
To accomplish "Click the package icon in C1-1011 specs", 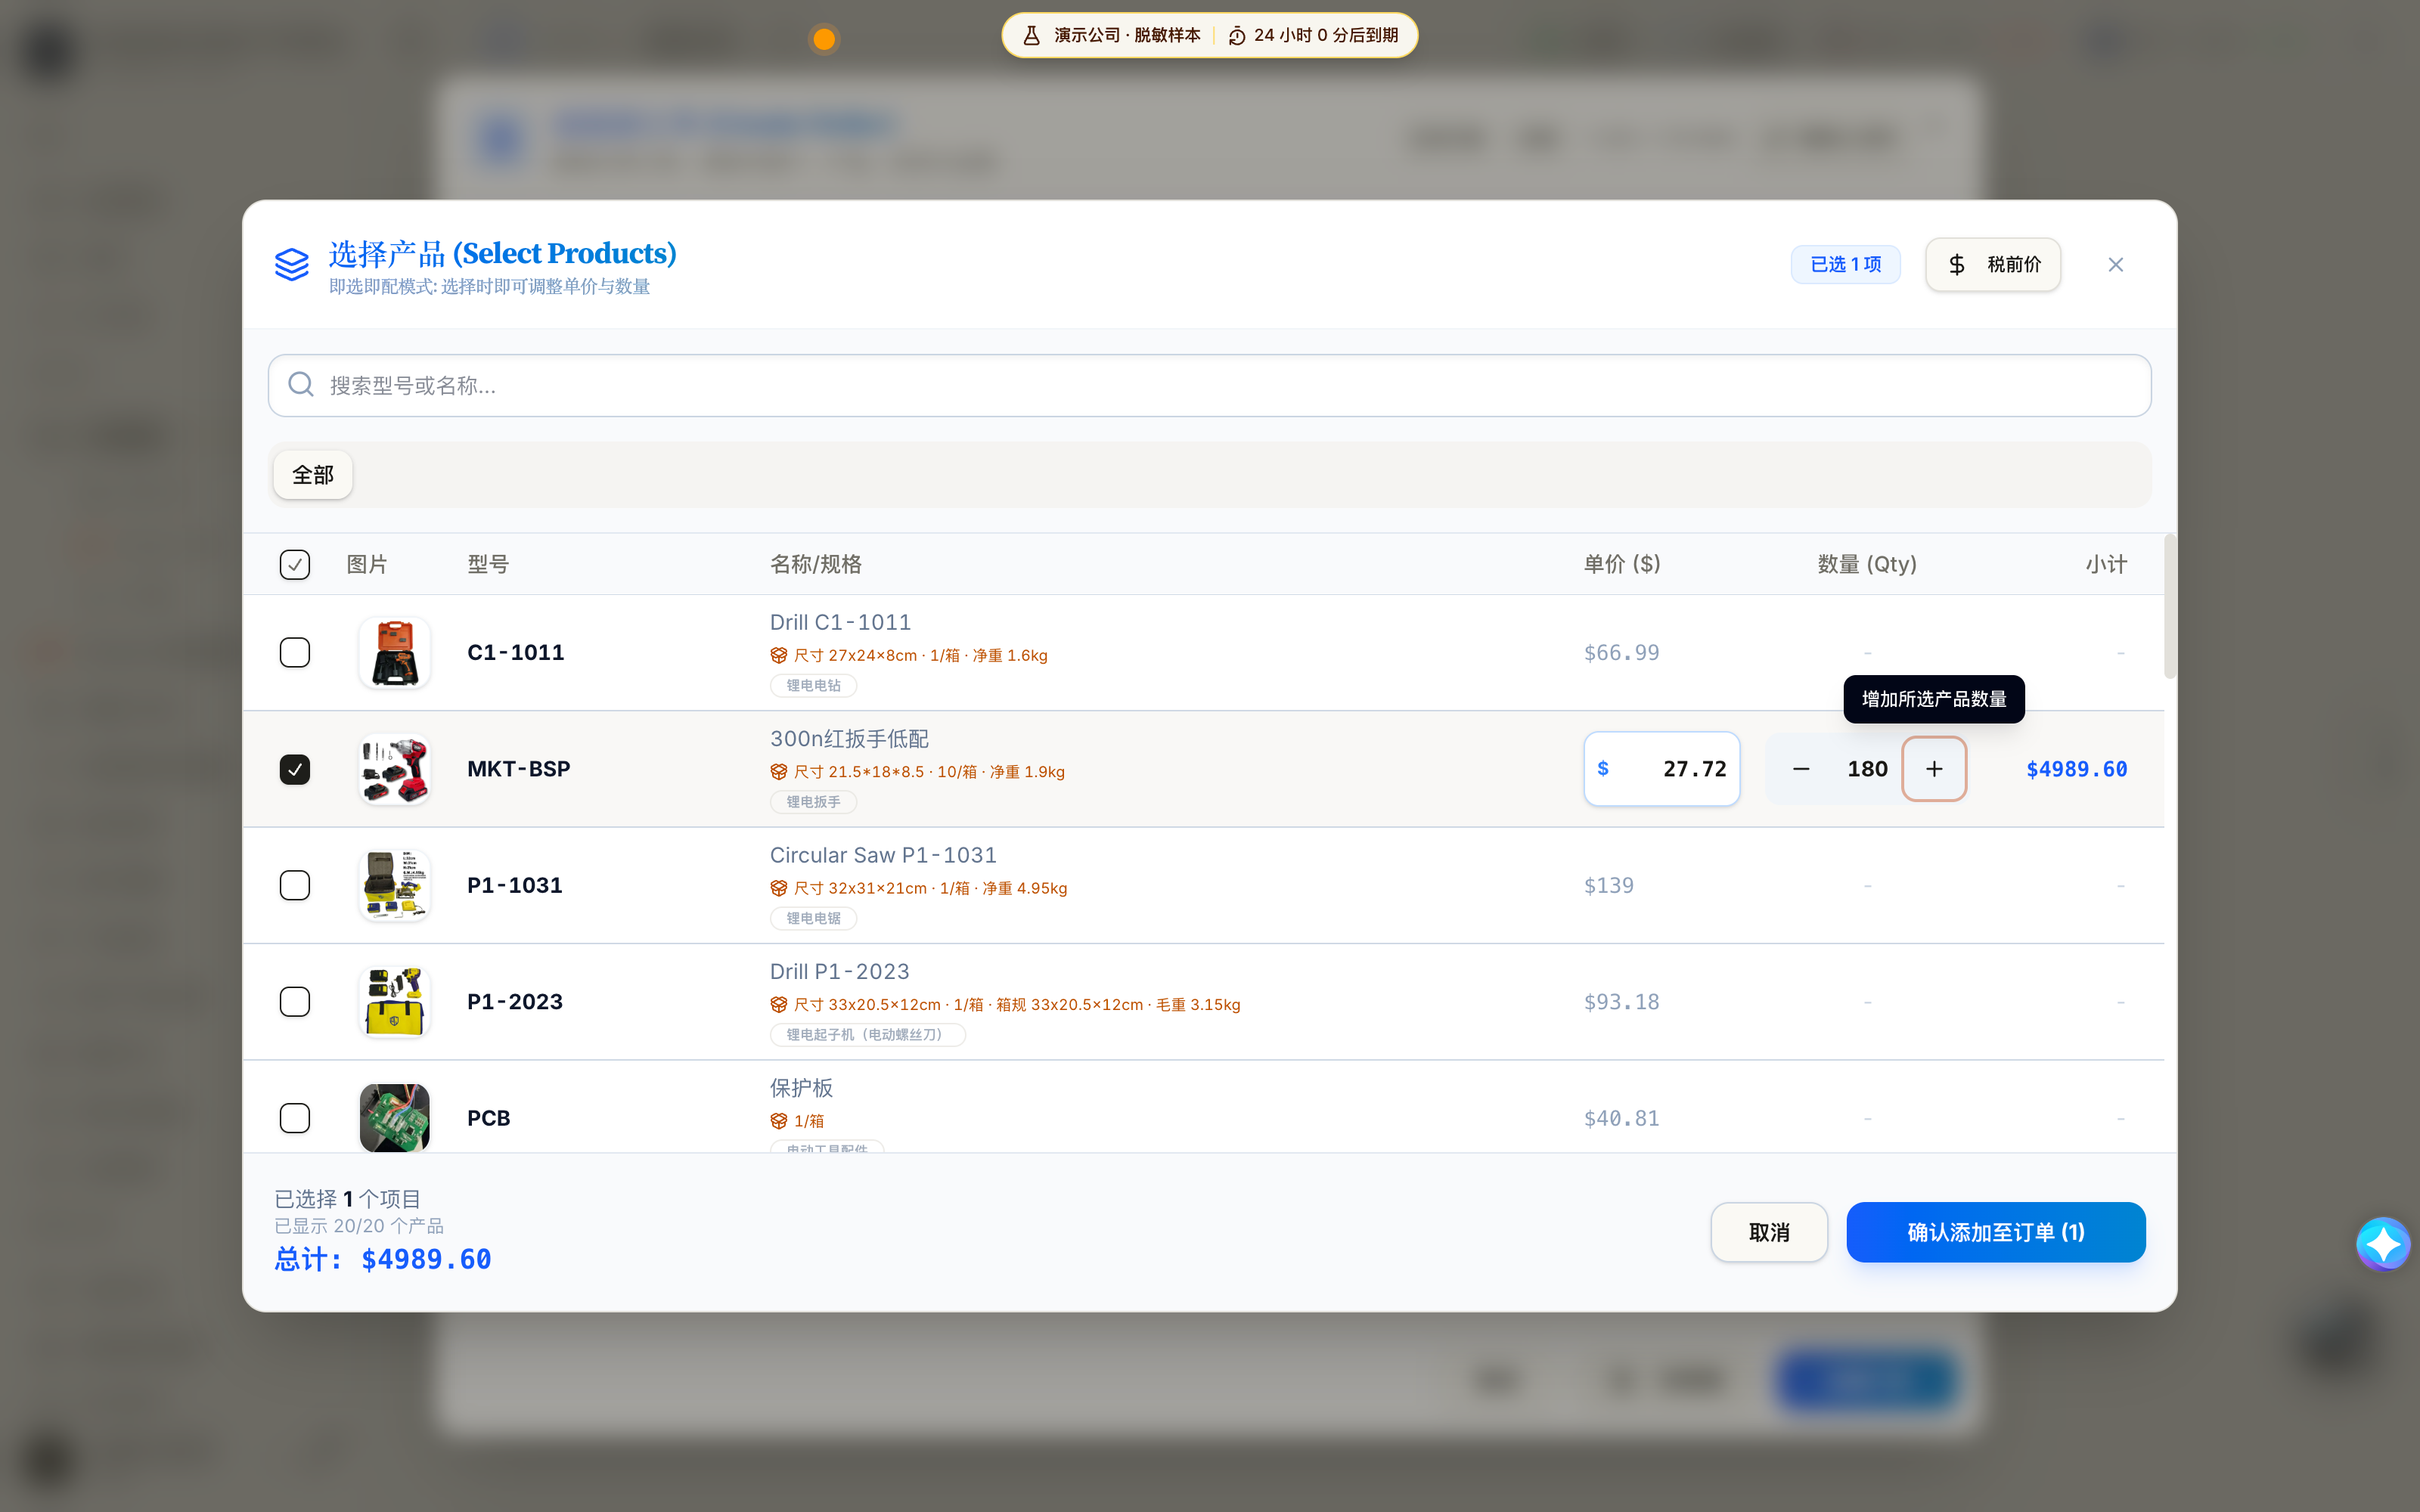I will 778,656.
